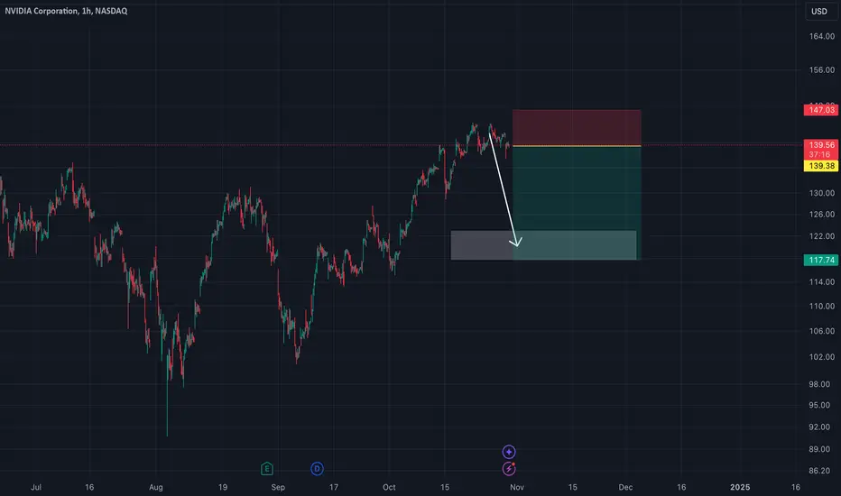Viewport: 841px width, 496px height.
Task: Open the USD currency selector
Action: point(819,11)
